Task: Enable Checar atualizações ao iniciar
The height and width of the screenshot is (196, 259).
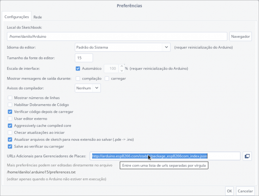Action: [x=10, y=133]
